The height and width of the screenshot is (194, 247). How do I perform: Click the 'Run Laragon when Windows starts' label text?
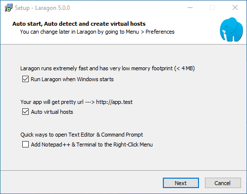point(72,79)
